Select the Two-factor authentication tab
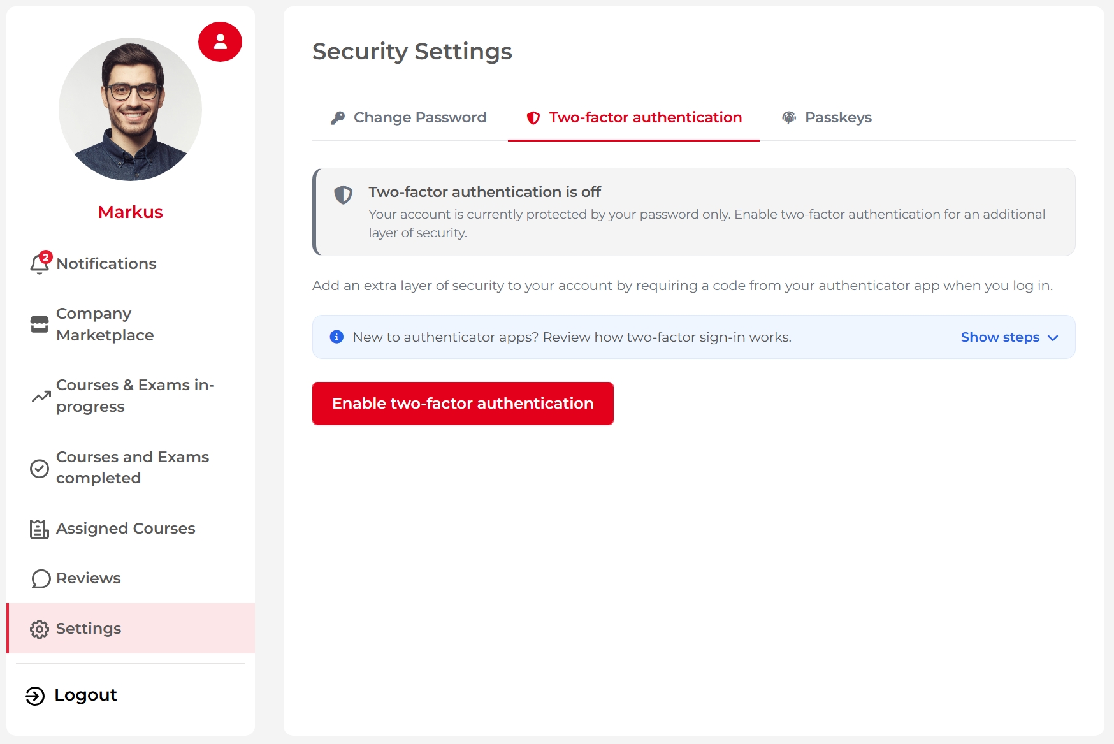Screen dimensions: 1114x744 point(633,118)
